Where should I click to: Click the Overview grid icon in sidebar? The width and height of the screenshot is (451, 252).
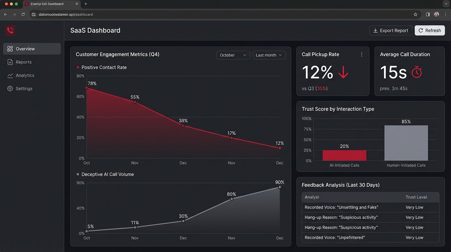point(10,49)
